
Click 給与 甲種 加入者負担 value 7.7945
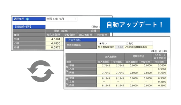[x=104, y=65]
